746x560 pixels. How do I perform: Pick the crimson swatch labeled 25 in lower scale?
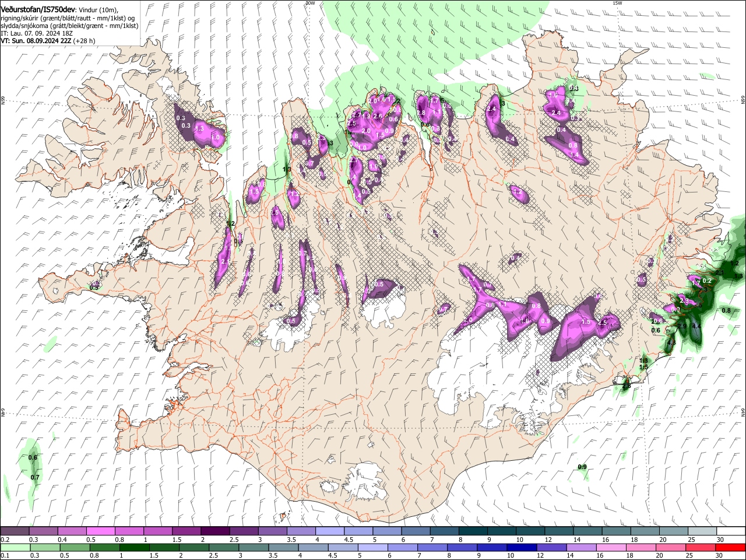click(x=701, y=547)
